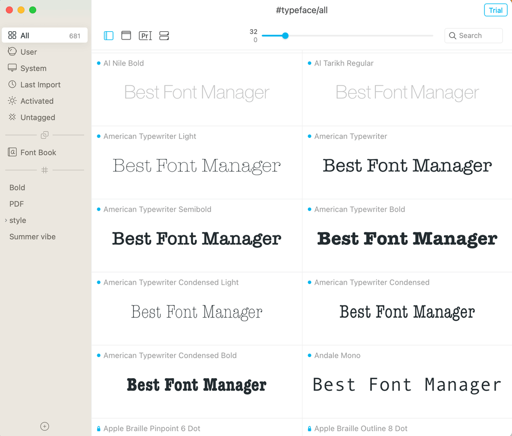Open the Last Import category
Image resolution: width=512 pixels, height=436 pixels.
[40, 85]
